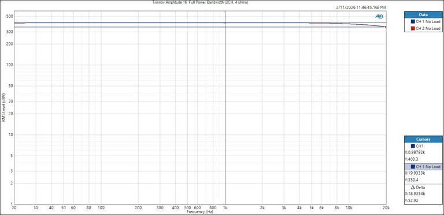Click the cursor value Y:350.4
444x215 pixels.
(411, 180)
